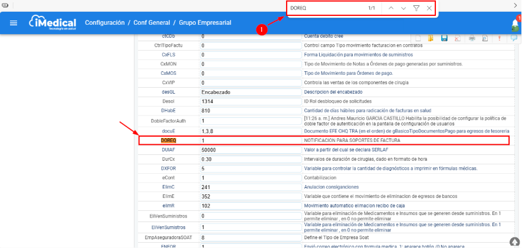This screenshot has width=522, height=248.
Task: Click the Configuración breadcrumb
Action: tap(104, 23)
